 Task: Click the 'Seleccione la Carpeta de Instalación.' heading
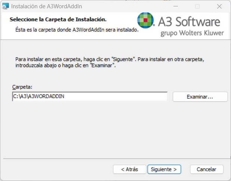(58, 19)
